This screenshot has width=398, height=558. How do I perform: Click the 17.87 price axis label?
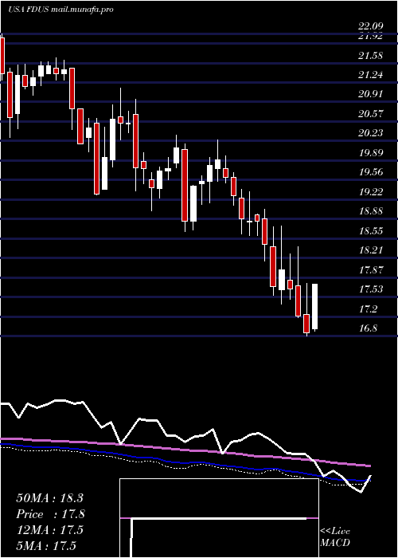(x=370, y=269)
